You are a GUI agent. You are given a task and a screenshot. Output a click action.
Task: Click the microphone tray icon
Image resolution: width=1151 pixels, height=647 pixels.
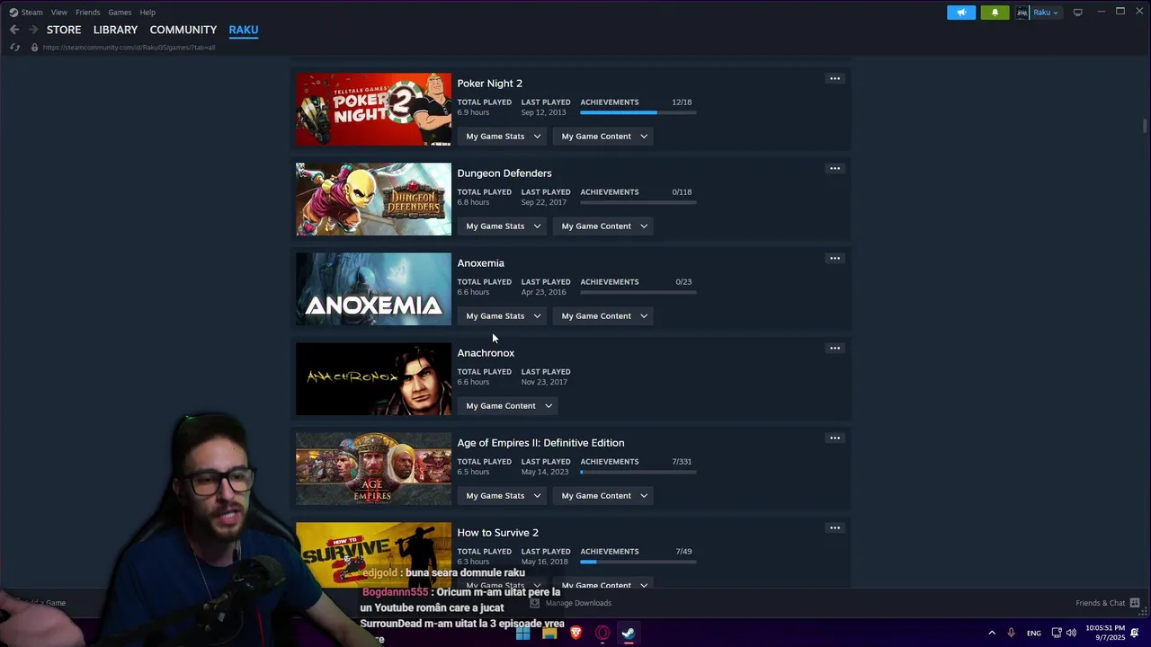[x=1012, y=633]
